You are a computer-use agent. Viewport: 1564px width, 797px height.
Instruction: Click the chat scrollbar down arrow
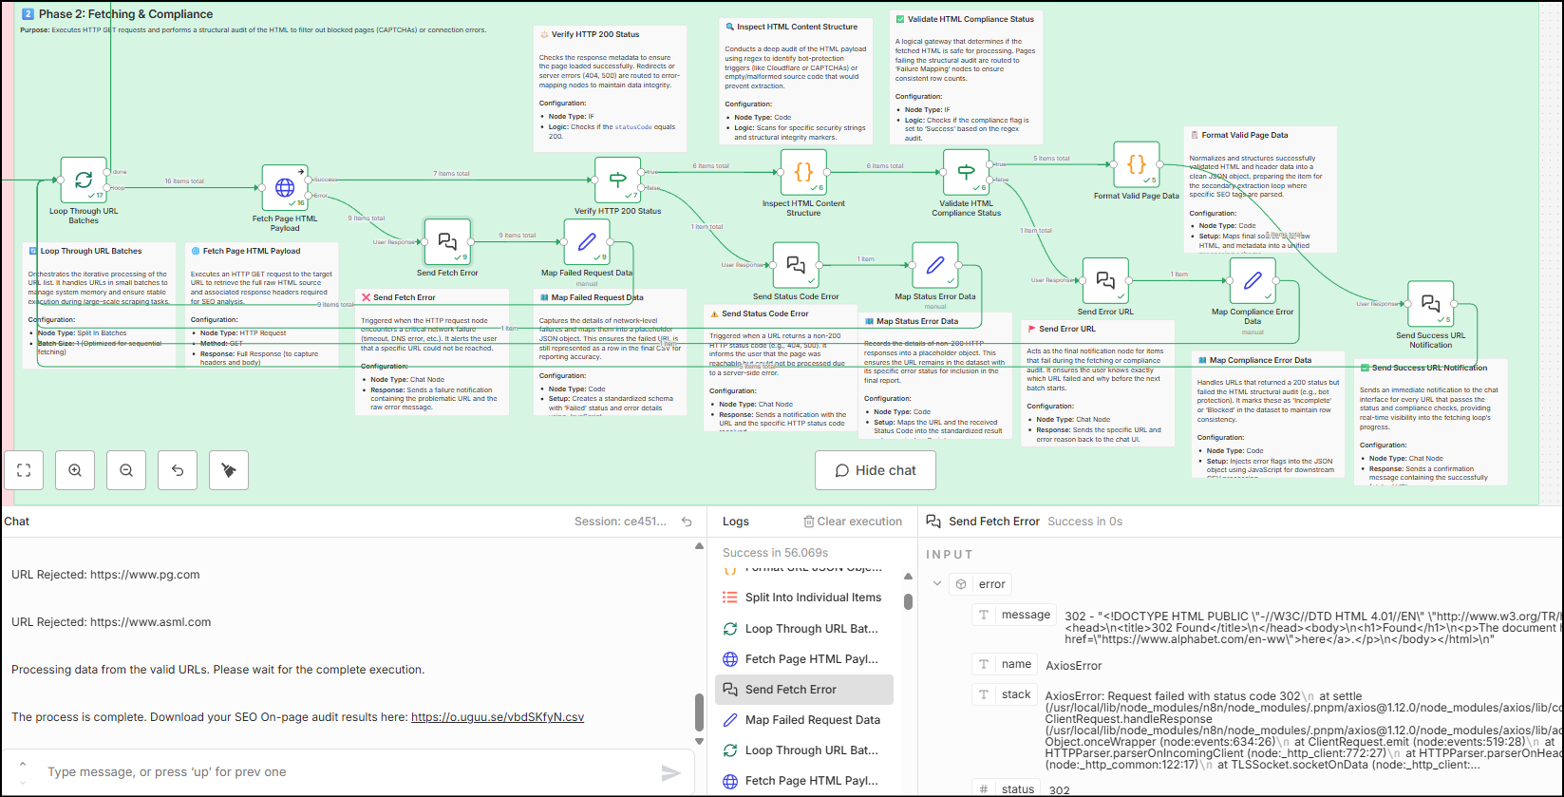pyautogui.click(x=700, y=742)
